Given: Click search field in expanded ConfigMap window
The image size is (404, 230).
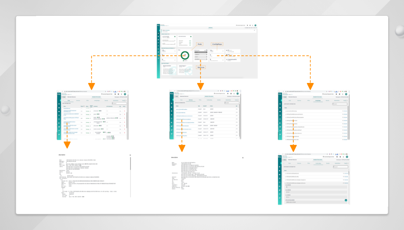Looking at the screenshot, I should pos(340,167).
